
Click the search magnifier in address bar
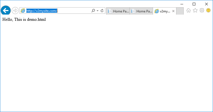point(93,11)
